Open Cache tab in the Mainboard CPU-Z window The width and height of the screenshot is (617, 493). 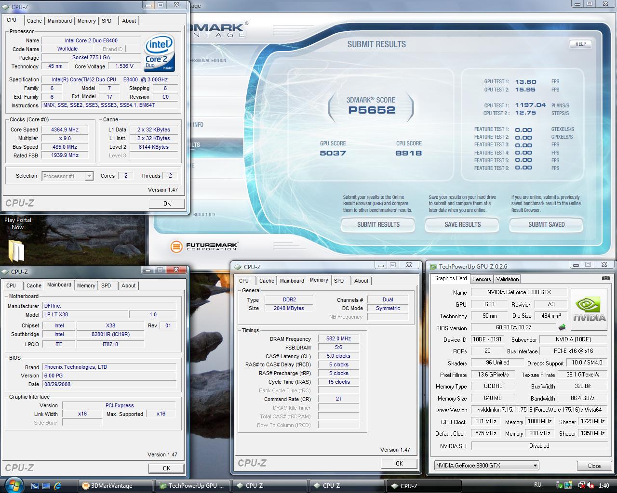[x=34, y=285]
